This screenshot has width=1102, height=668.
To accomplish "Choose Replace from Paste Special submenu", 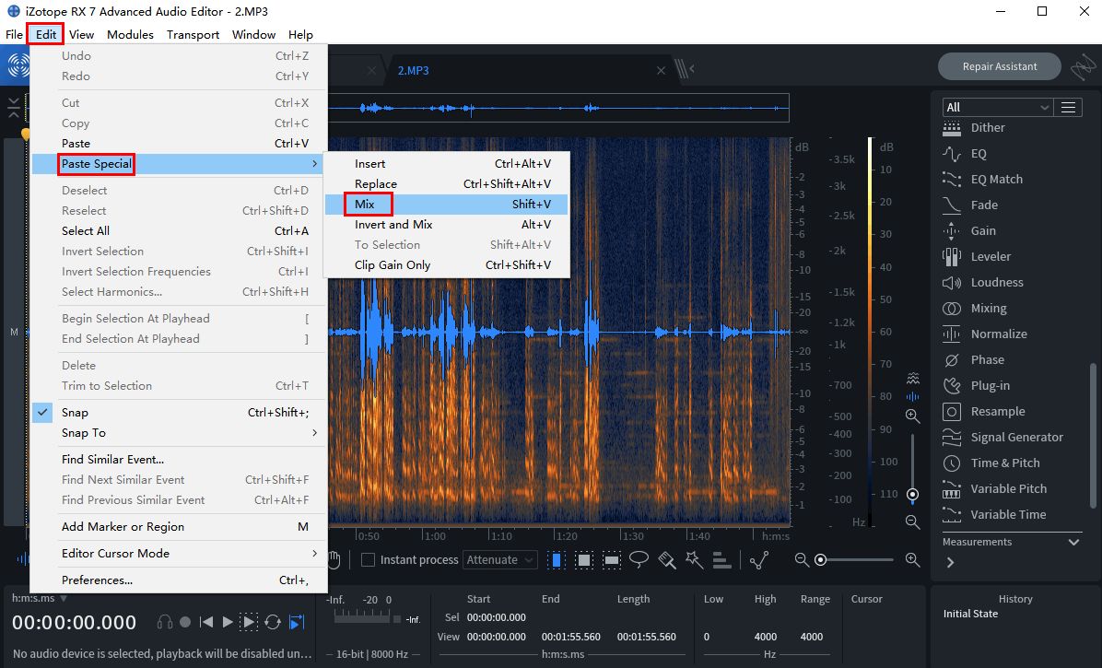I will [x=446, y=184].
